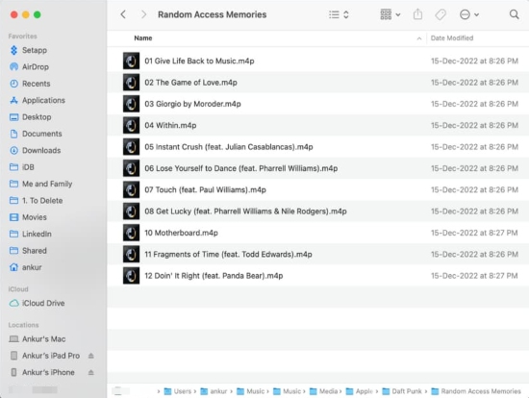Select 07 Touch file

[x=318, y=190]
